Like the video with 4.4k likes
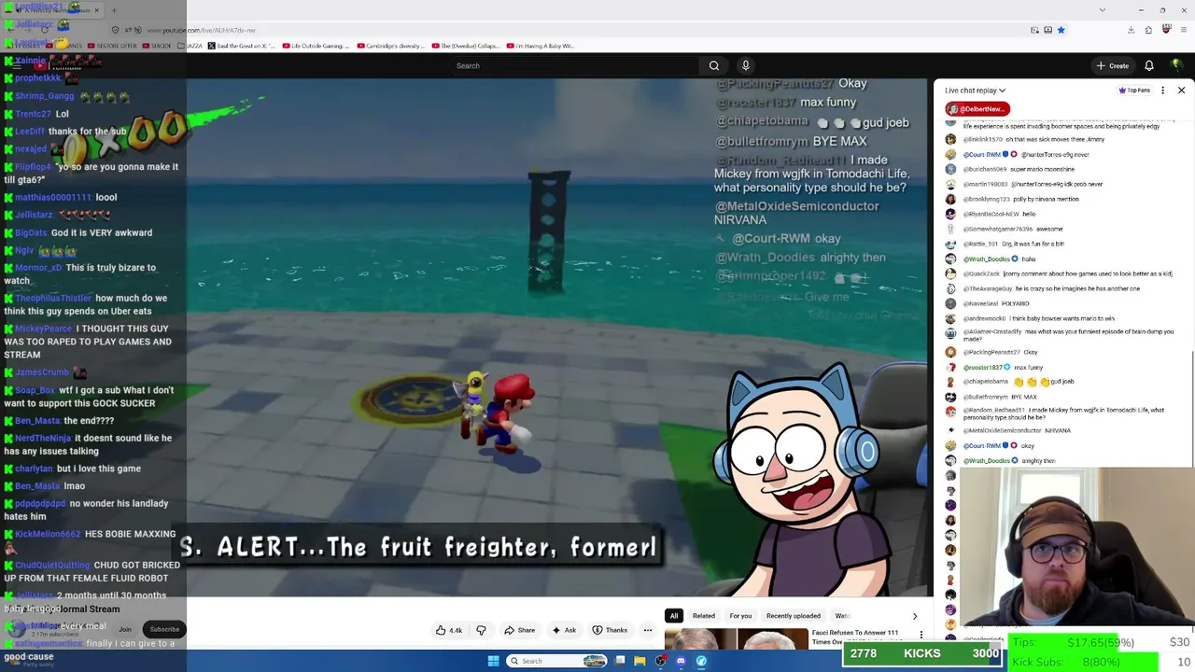 [x=449, y=630]
